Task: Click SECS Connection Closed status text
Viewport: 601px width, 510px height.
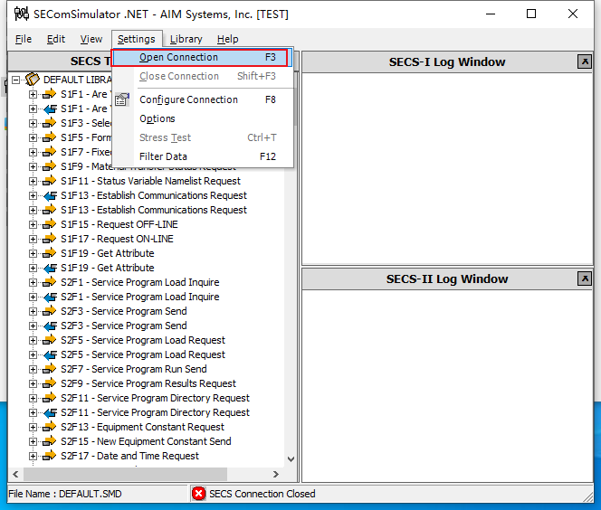Action: click(x=262, y=494)
